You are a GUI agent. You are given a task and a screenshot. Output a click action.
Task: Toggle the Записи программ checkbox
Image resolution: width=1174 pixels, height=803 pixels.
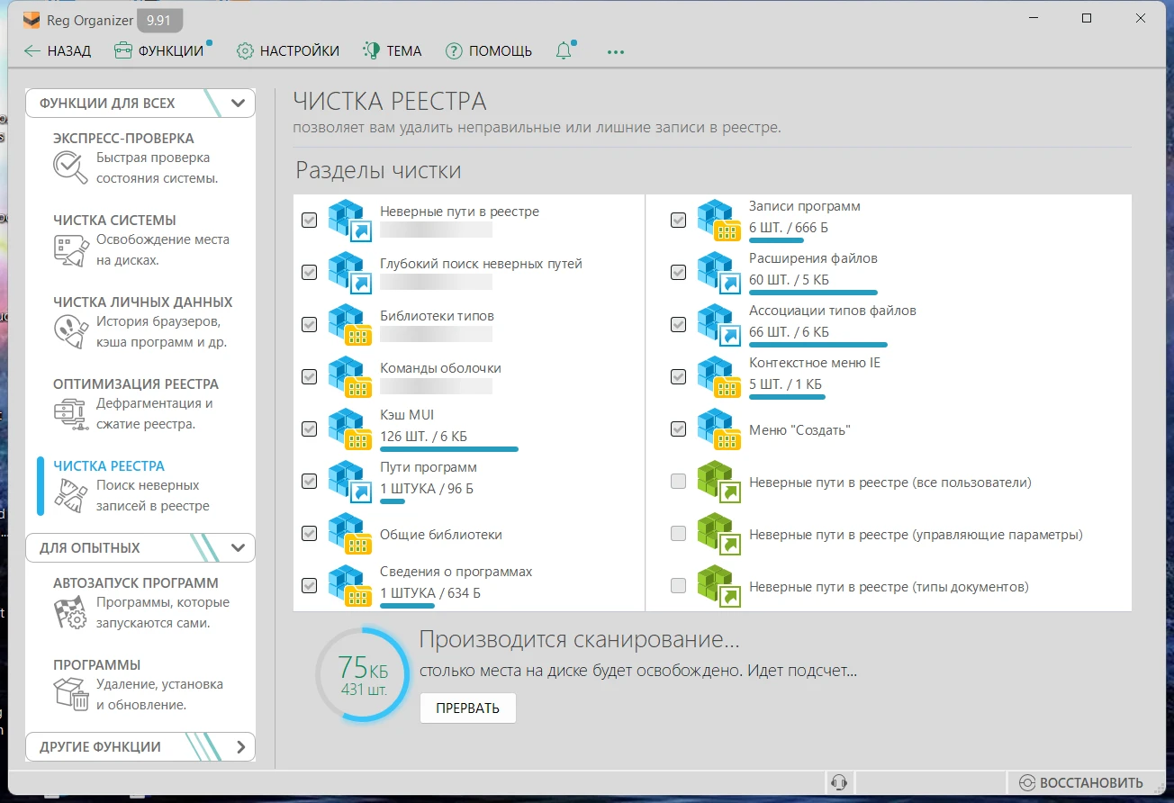coord(679,220)
